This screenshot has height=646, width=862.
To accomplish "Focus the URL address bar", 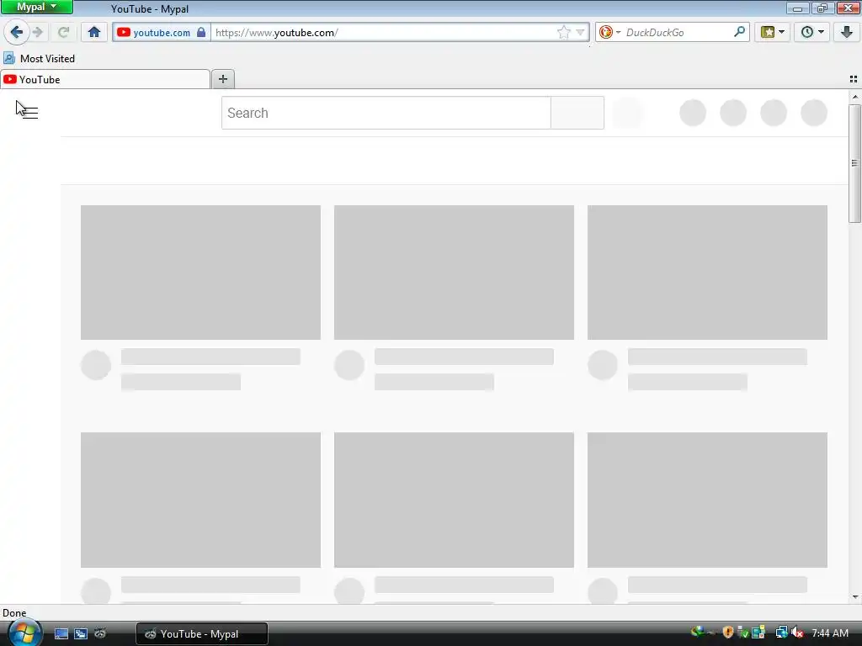I will 385,33.
